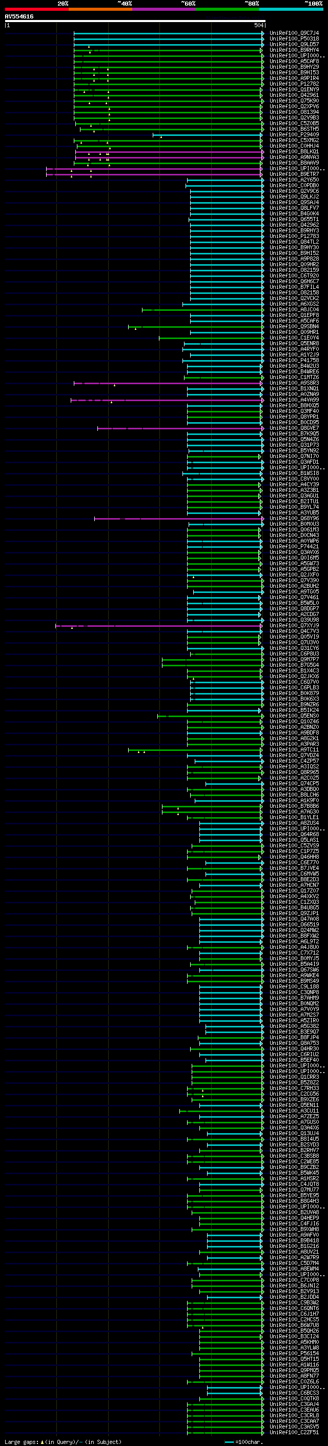Open hit UniRef100_P50318

click(294, 39)
